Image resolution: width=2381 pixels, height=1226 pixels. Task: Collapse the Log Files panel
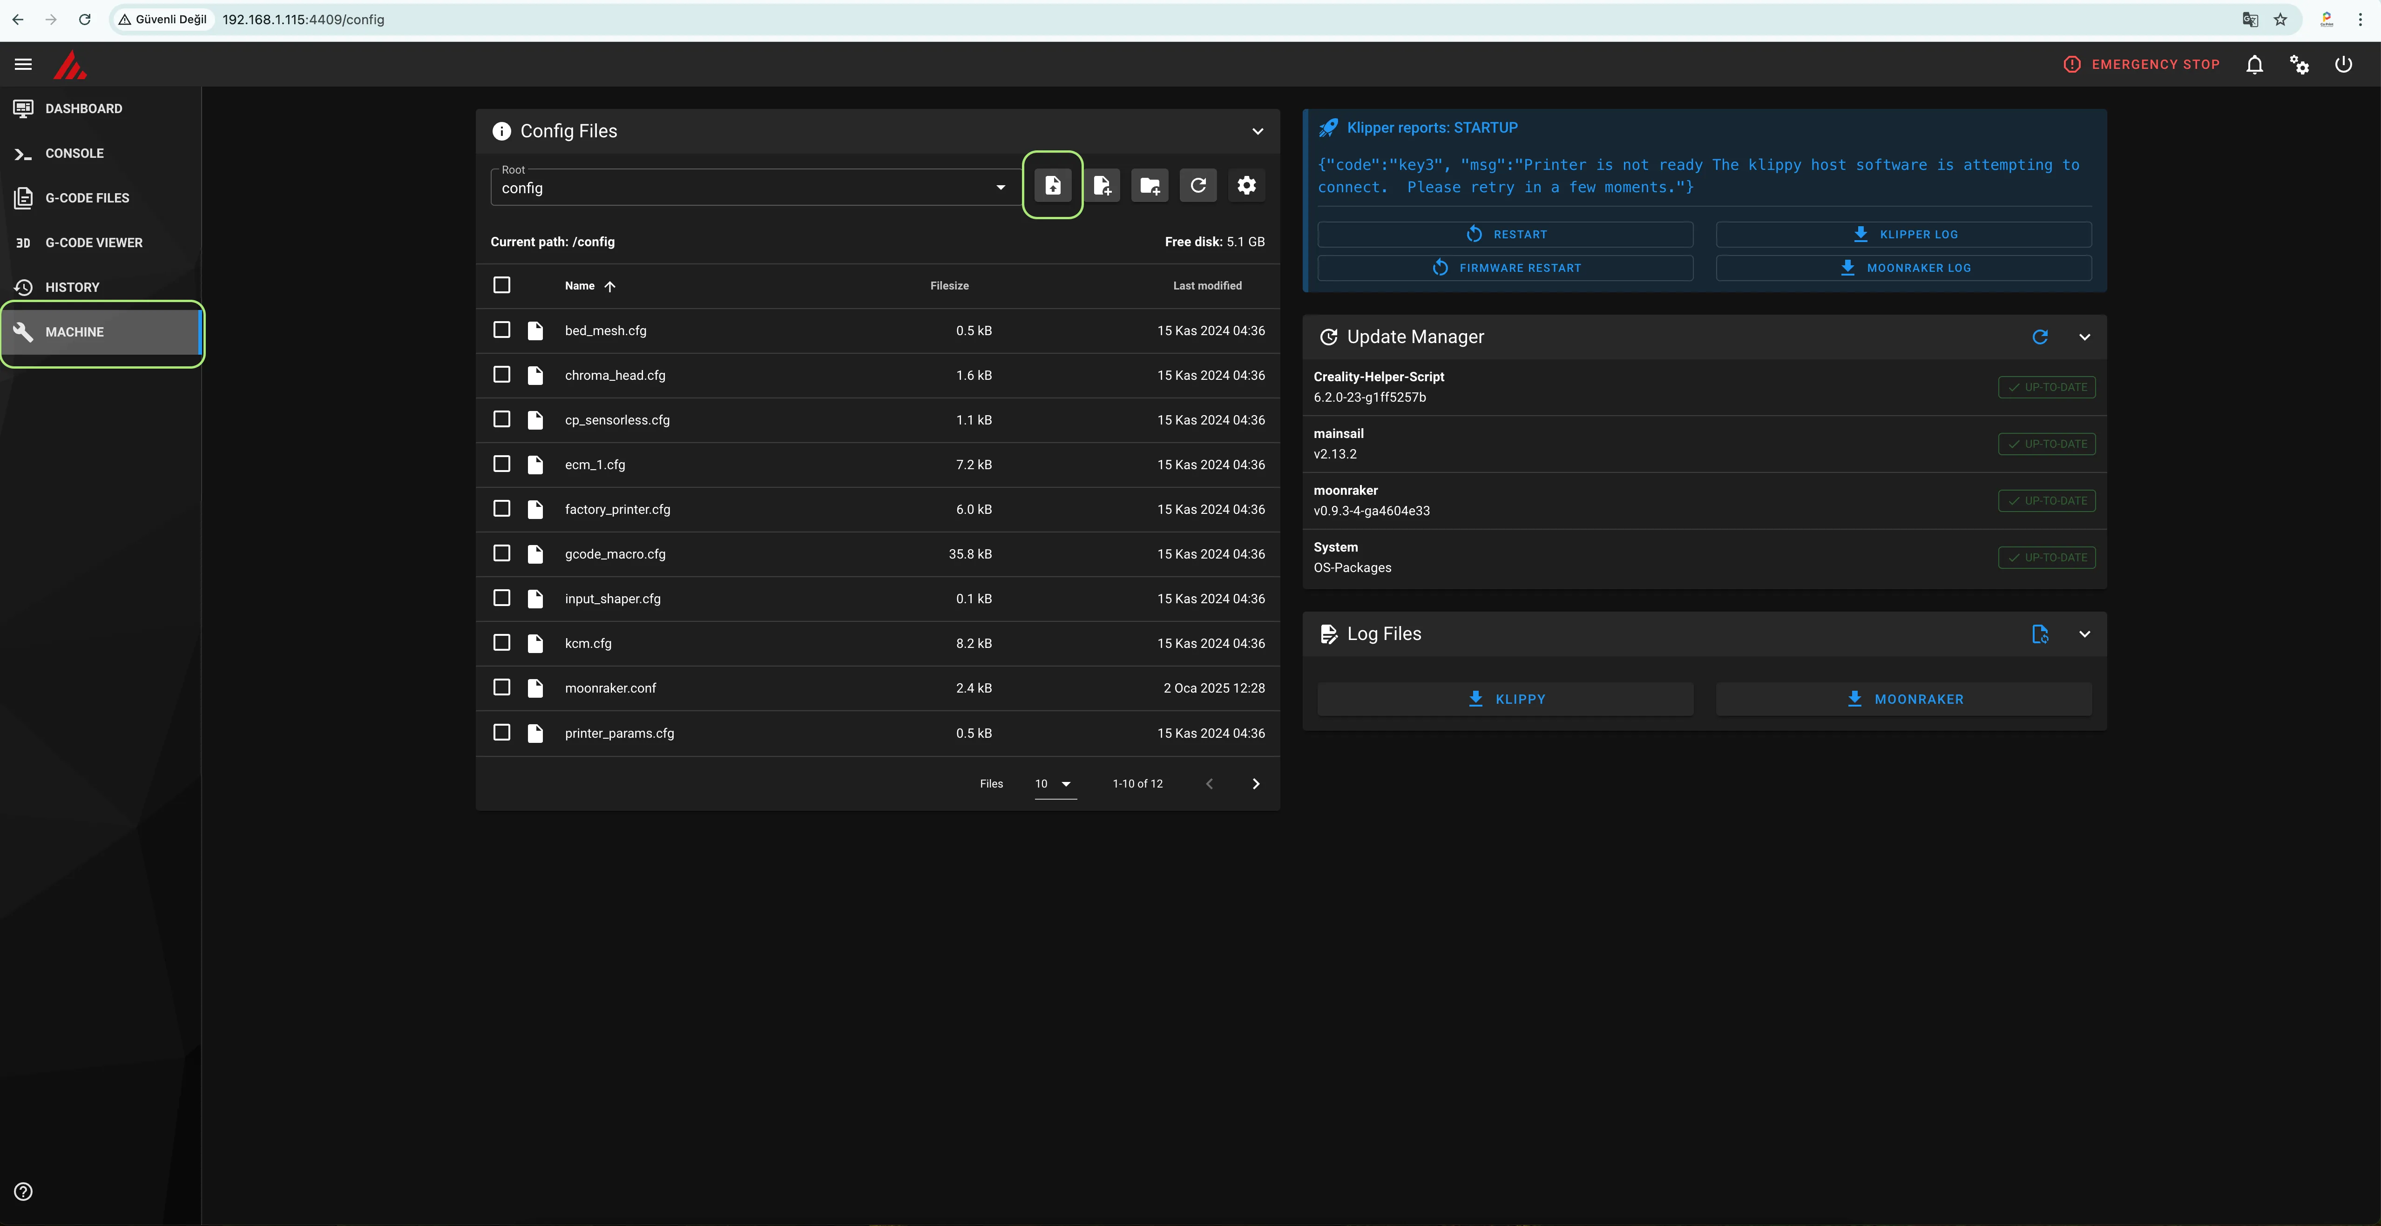pyautogui.click(x=2084, y=634)
